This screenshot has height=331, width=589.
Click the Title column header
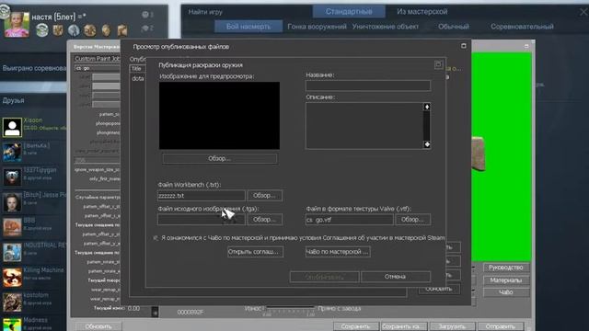point(137,69)
